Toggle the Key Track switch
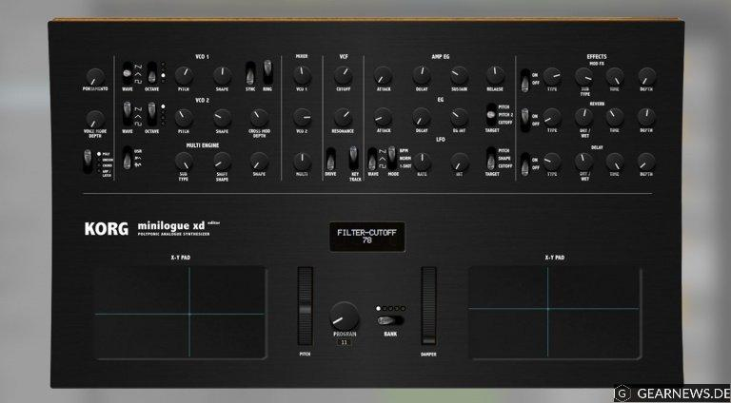 coord(354,158)
